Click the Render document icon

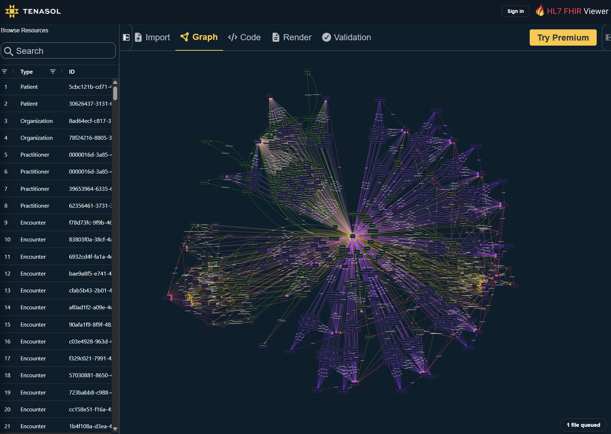(x=276, y=37)
